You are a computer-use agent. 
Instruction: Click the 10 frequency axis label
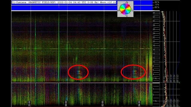pyautogui.click(x=154, y=62)
